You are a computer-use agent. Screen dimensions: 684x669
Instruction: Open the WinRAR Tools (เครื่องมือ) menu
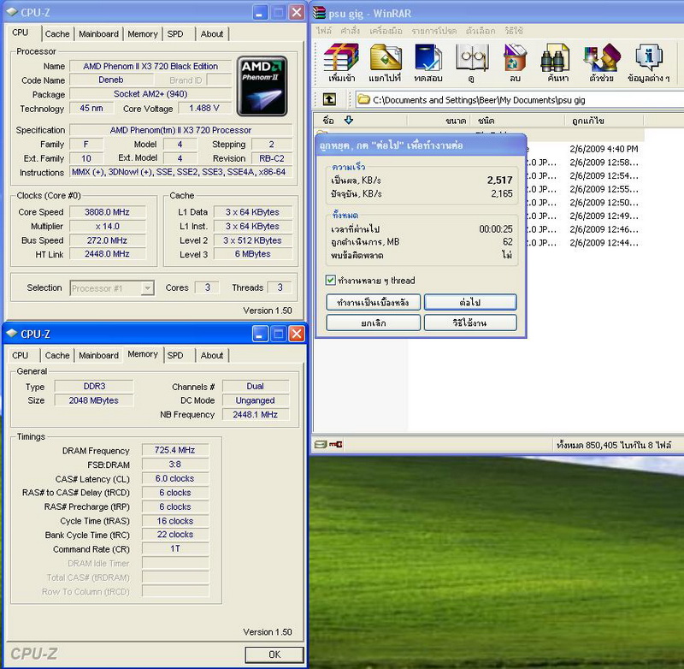pos(386,30)
